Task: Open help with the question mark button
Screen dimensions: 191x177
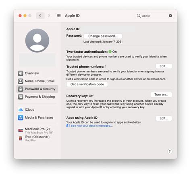Action: 170,152
